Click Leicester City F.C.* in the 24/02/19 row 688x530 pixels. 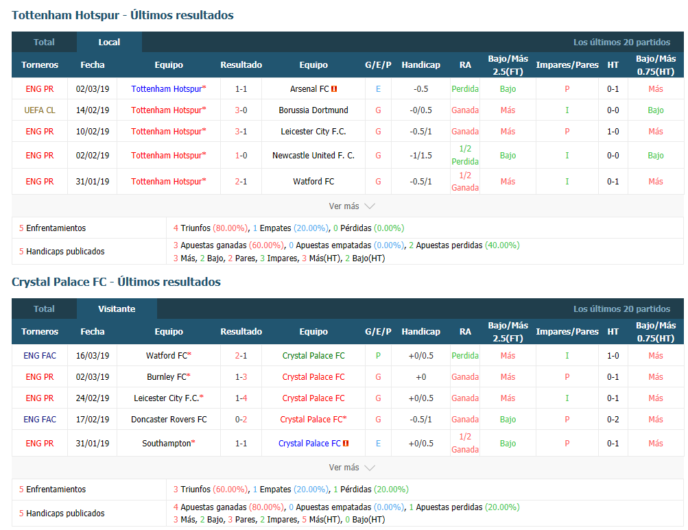[x=169, y=398]
